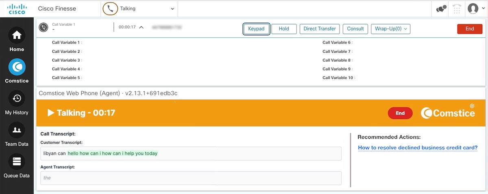
Task: Open the Home sidebar icon
Action: 17,36
